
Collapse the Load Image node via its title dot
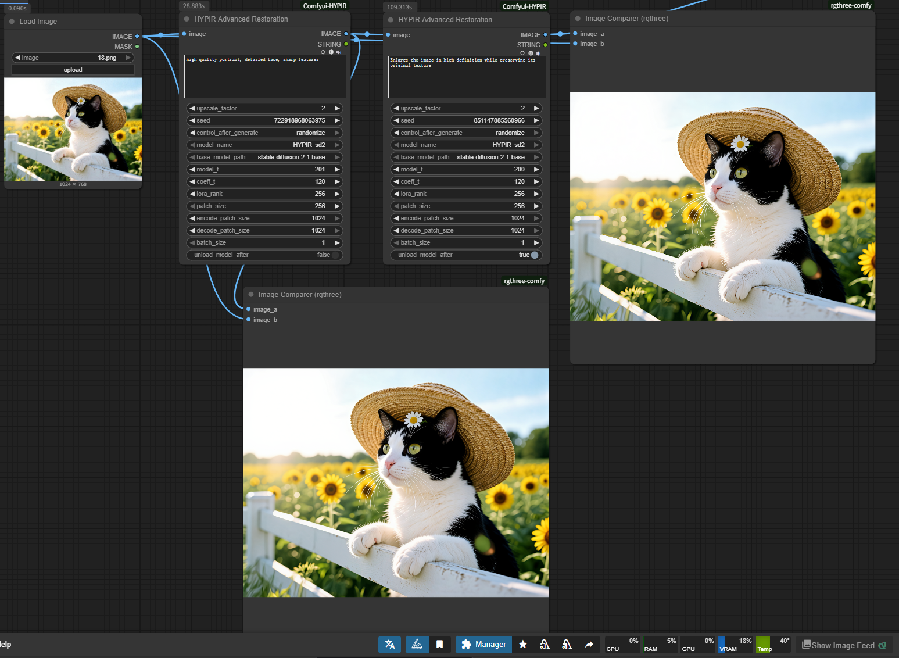point(12,22)
